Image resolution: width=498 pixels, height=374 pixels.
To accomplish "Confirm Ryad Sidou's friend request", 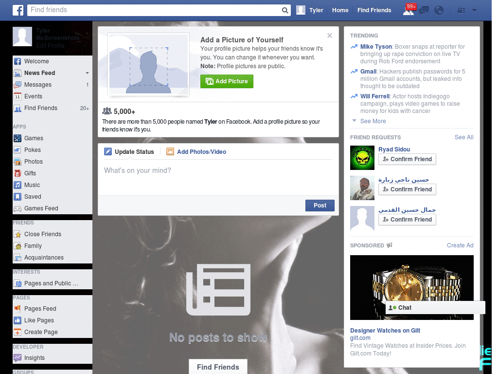I will coord(407,159).
